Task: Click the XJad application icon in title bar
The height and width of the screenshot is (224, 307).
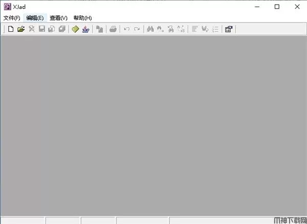Action: tap(8, 7)
